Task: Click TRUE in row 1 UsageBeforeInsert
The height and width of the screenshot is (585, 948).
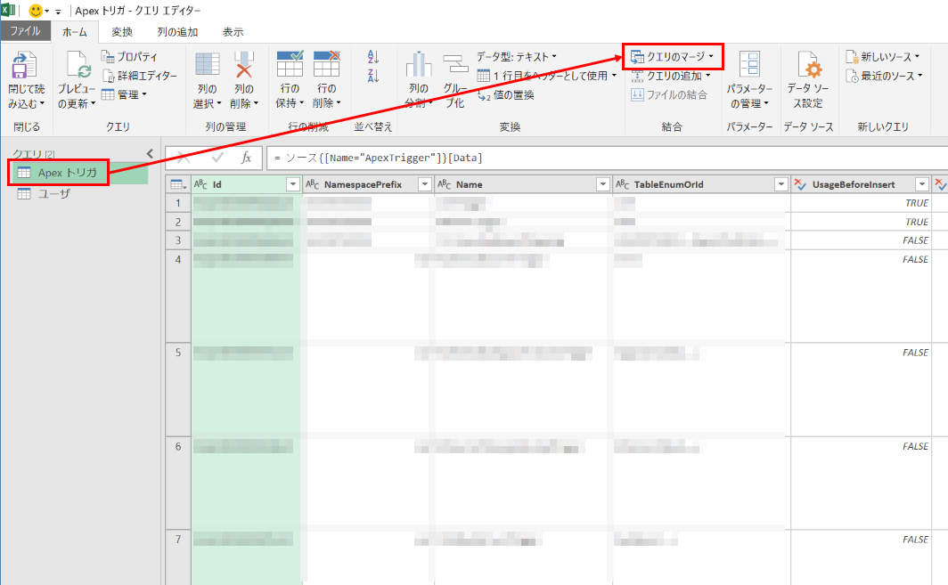Action: click(917, 203)
